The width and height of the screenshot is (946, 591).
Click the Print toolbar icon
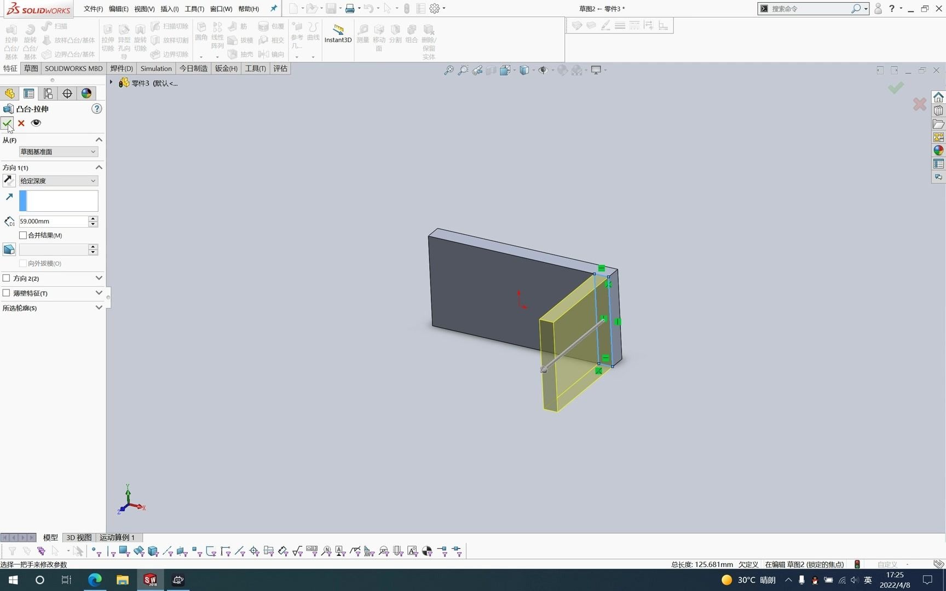(349, 8)
